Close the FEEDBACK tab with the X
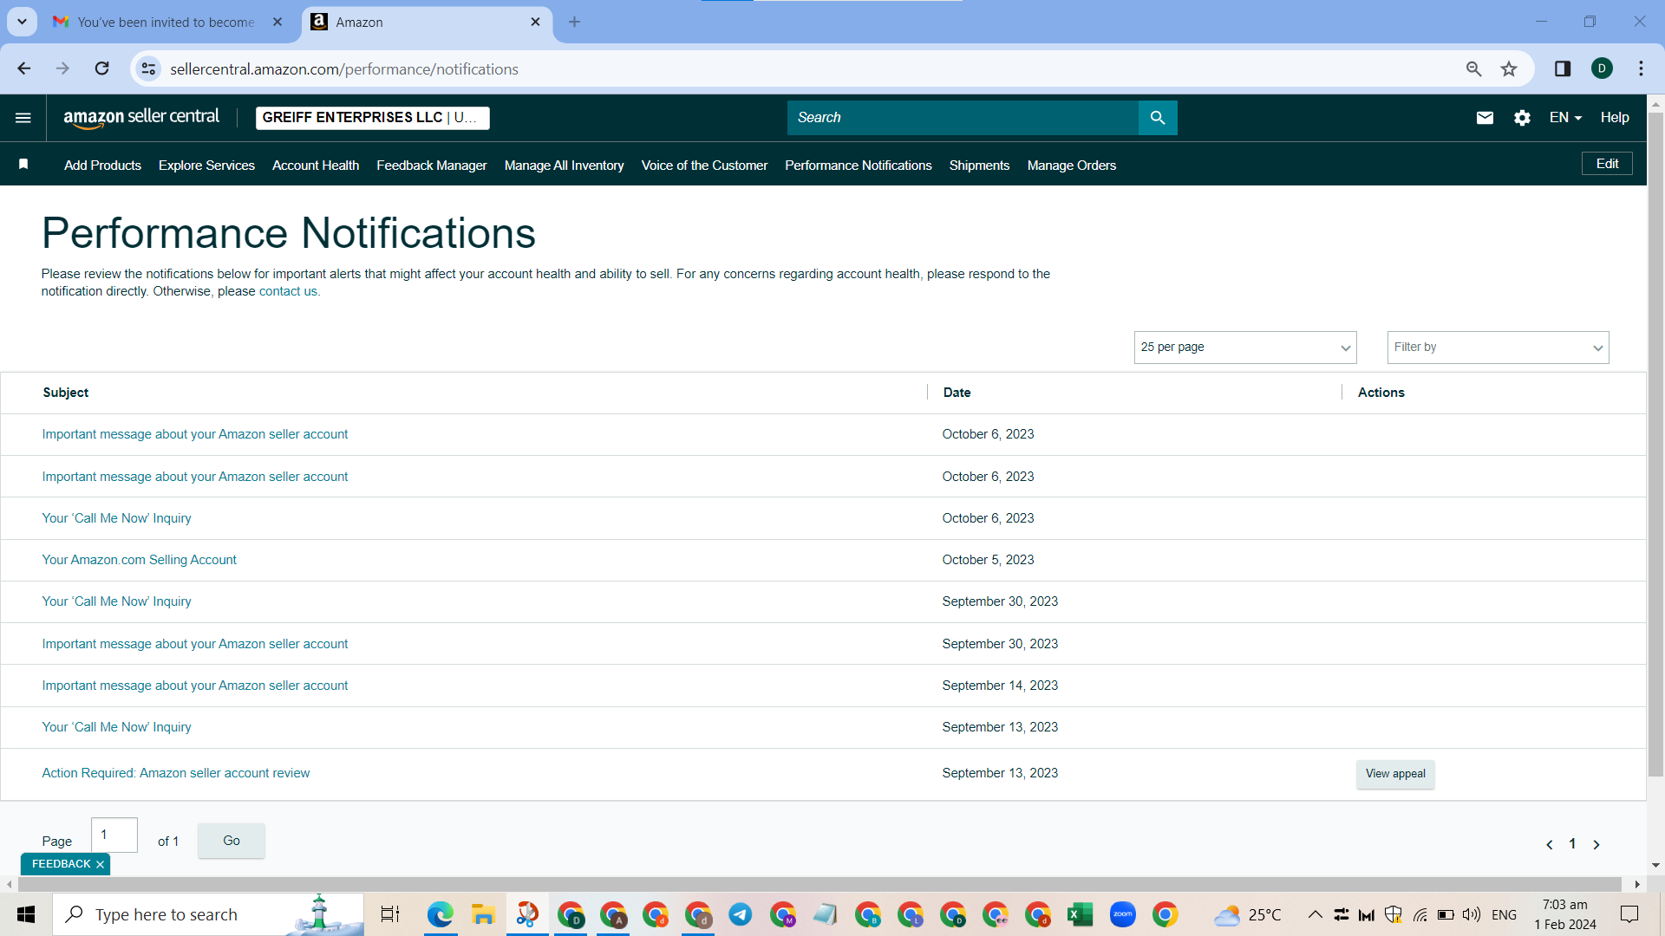This screenshot has height=936, width=1665. [100, 865]
